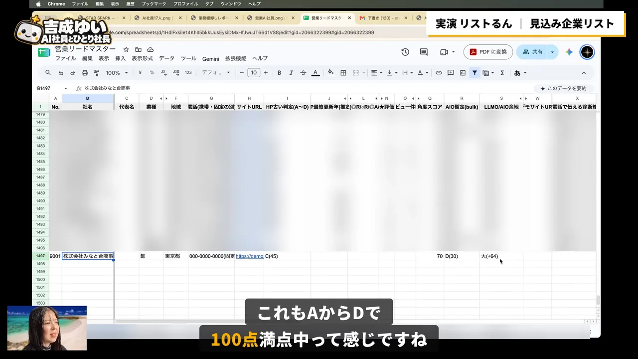Select the cell containing D(30)

[x=462, y=256]
